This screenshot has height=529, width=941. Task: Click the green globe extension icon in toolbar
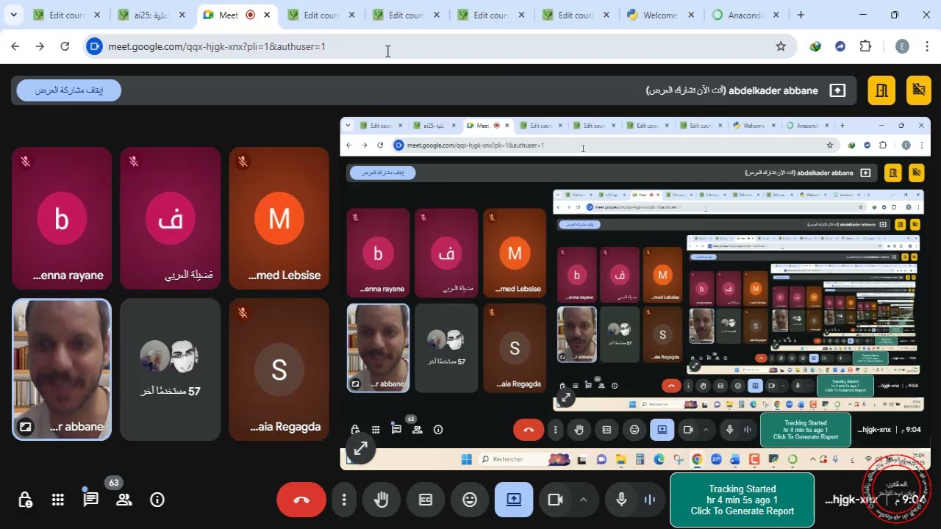815,46
